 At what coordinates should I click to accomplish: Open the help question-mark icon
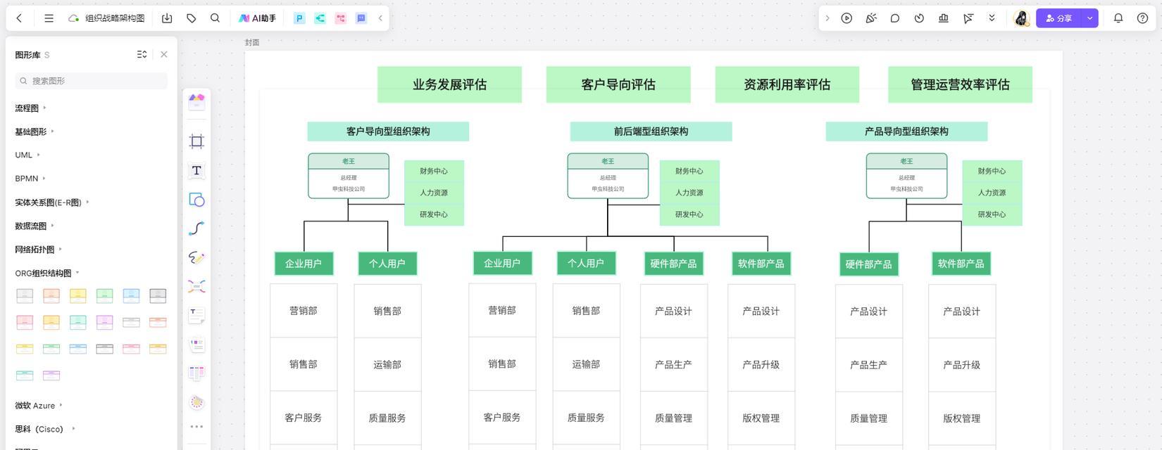pos(1142,18)
